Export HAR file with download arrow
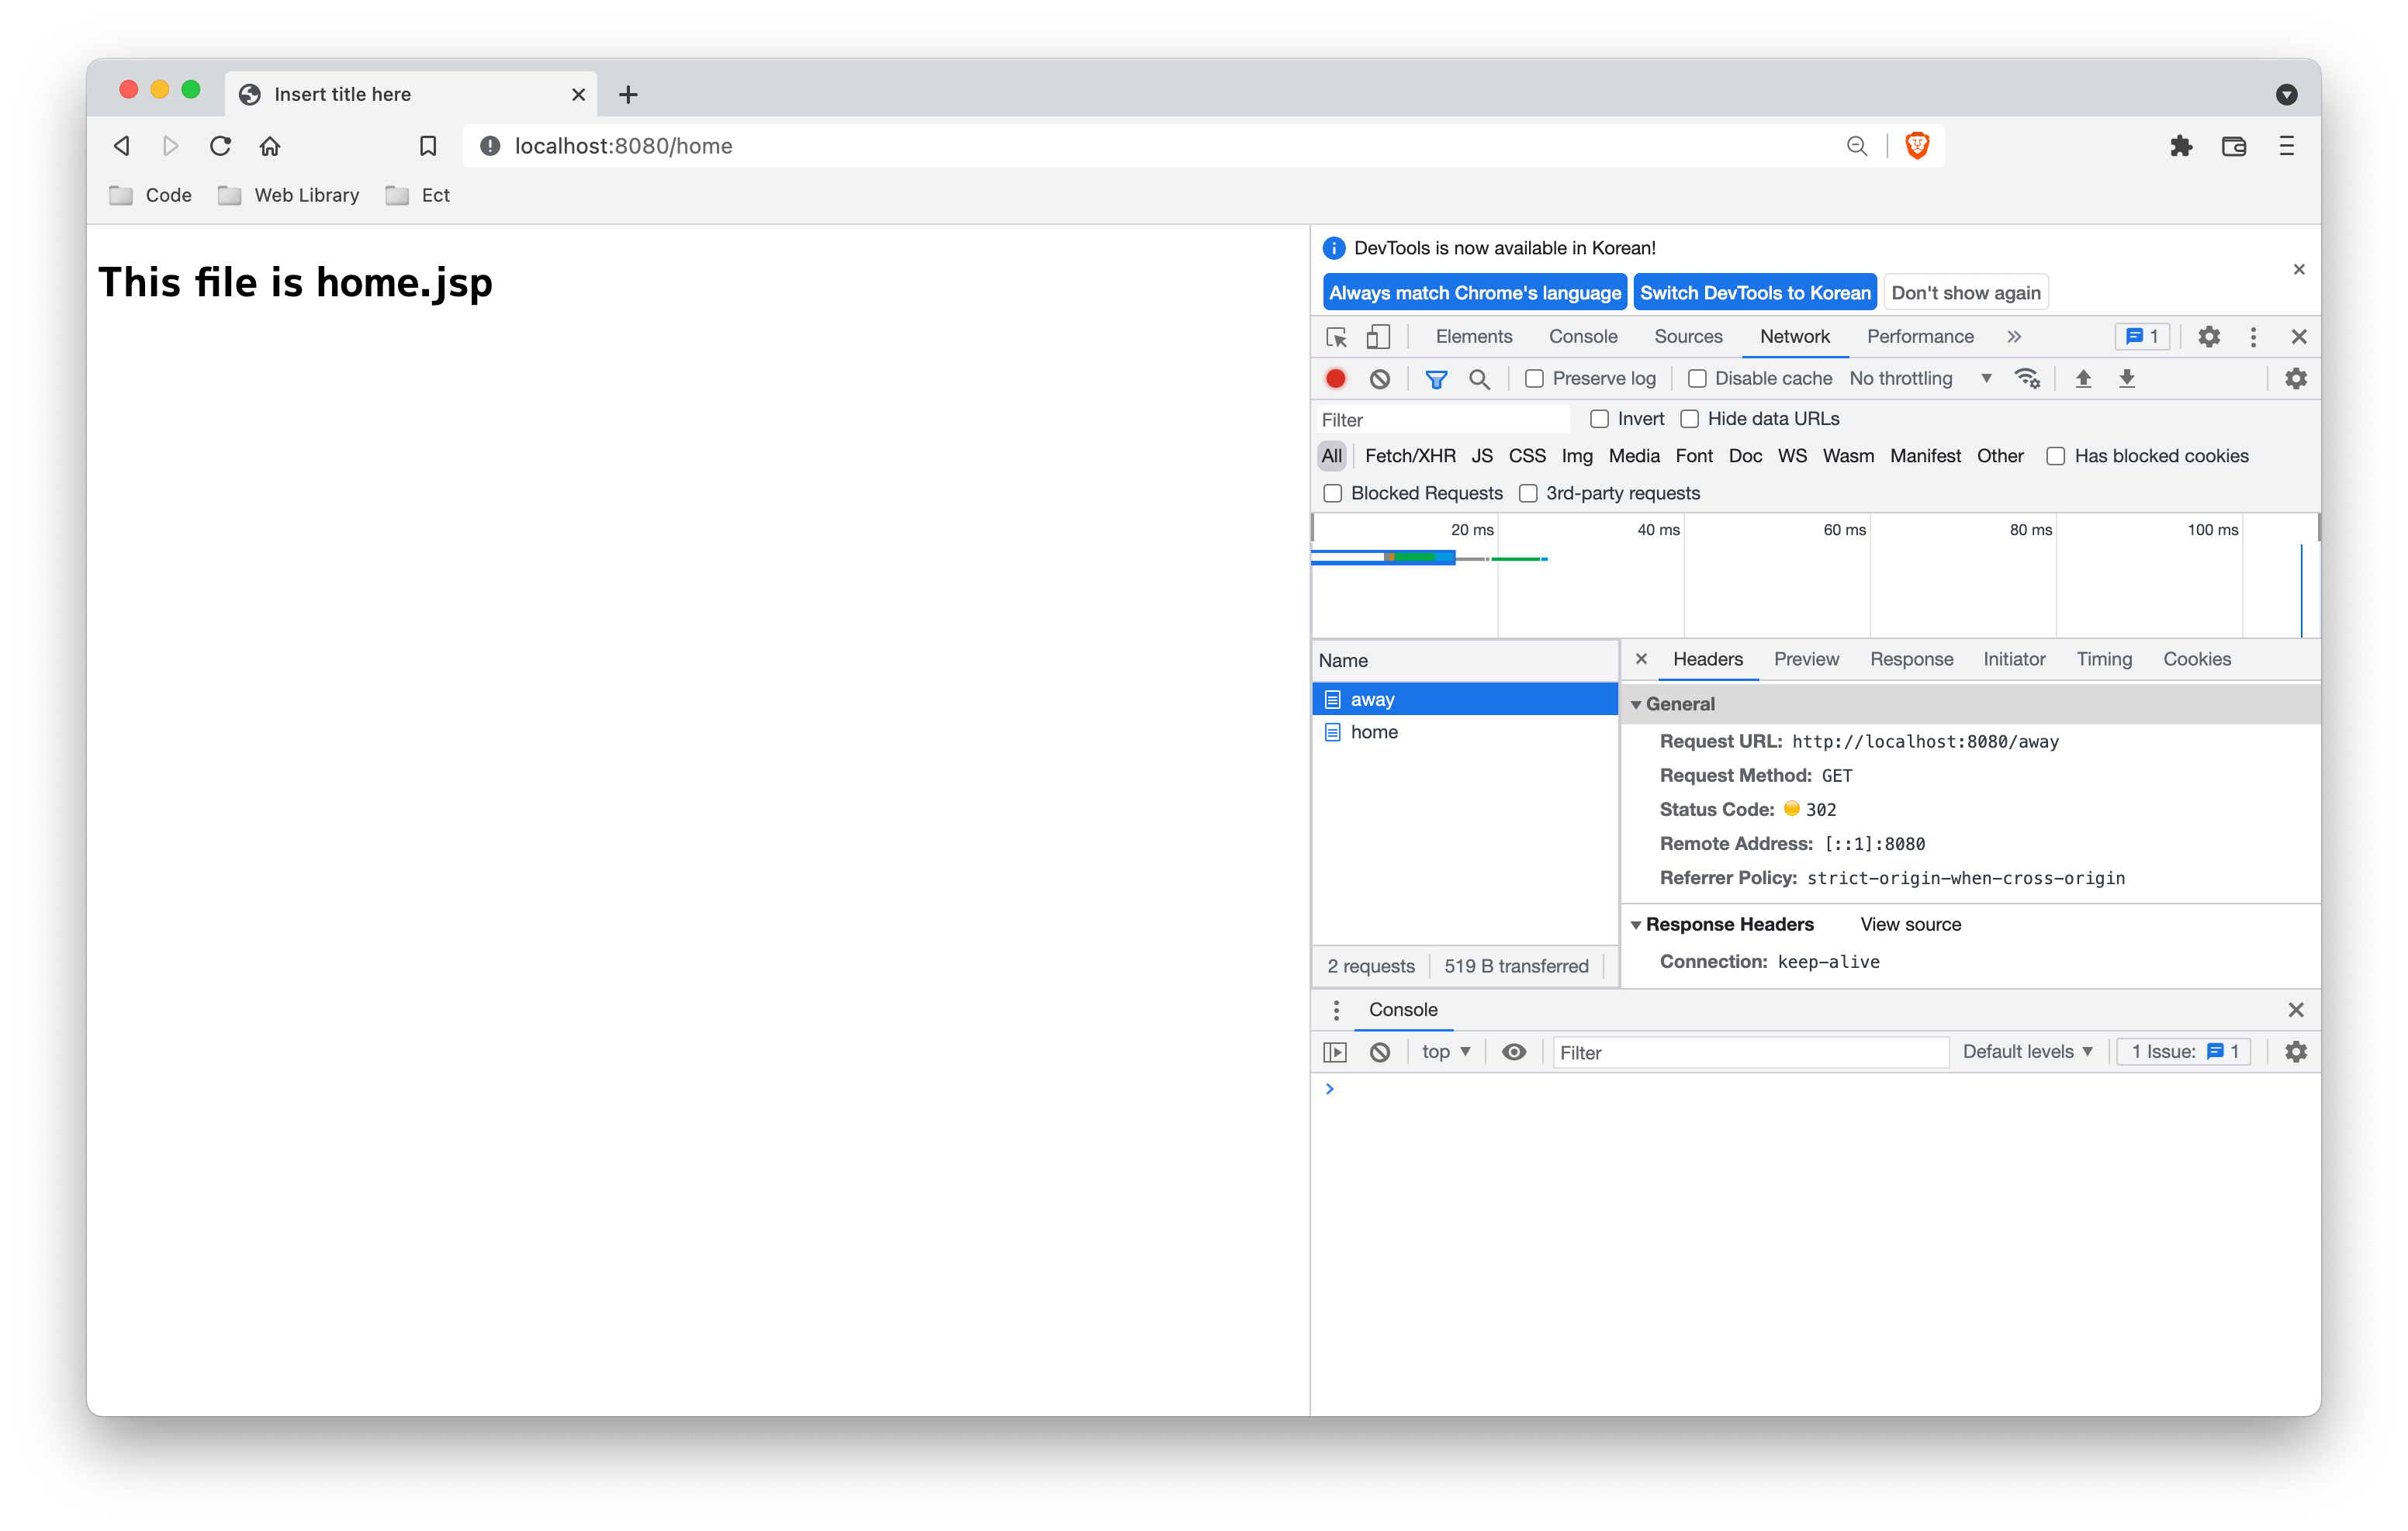This screenshot has width=2408, height=1531. [x=2127, y=379]
